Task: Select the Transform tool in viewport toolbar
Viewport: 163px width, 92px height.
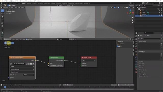Action: [x=2, y=26]
